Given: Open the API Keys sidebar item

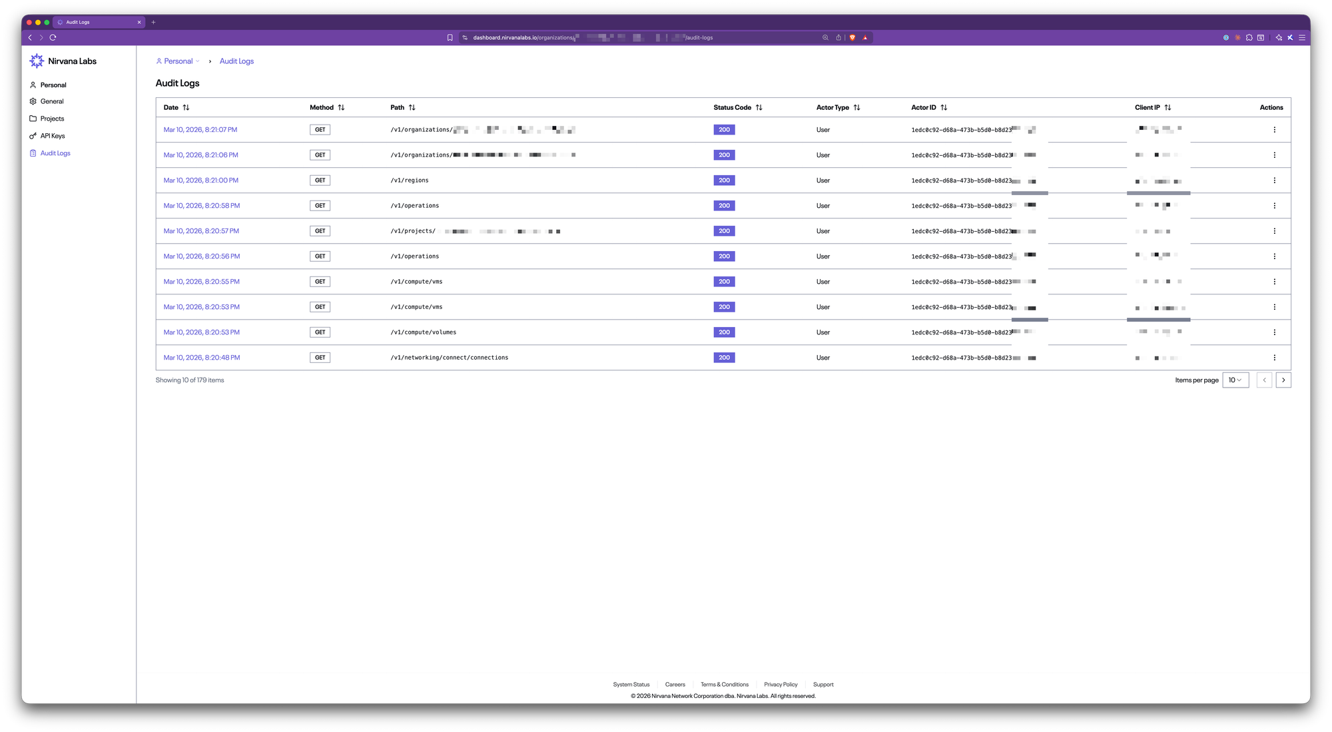Looking at the screenshot, I should coord(52,136).
